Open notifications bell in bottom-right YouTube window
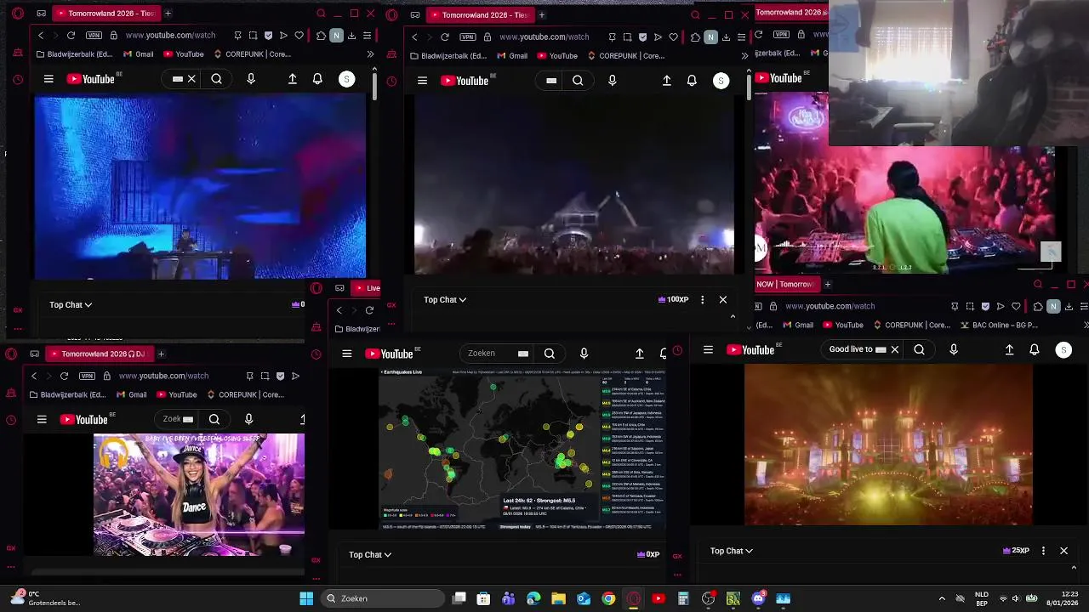 tap(1035, 349)
